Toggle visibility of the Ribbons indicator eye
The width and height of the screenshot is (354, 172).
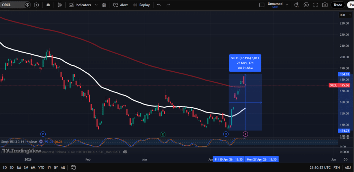[x=125, y=152]
